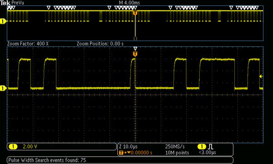Select the Zoom Factor: 400 X readout
The height and width of the screenshot is (164, 273).
point(28,44)
